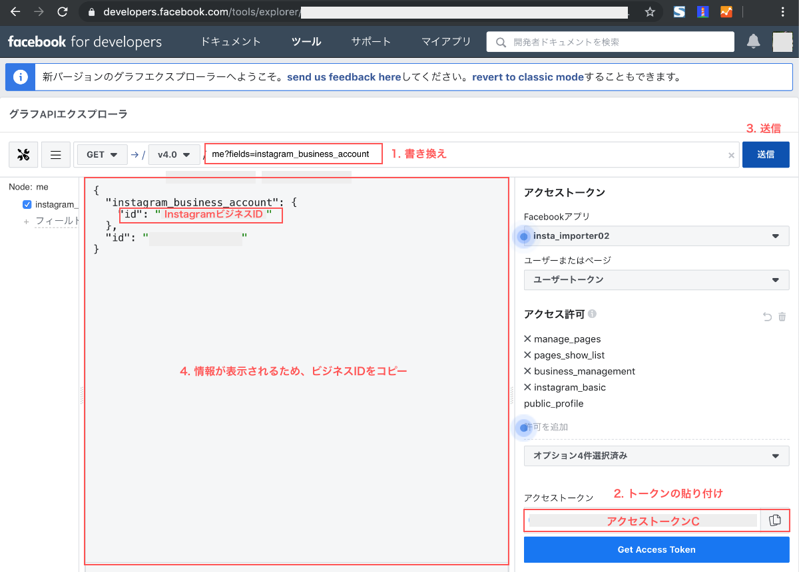Screen dimensions: 799x572
Task: Open the v4.0 API version dropdown
Action: coord(174,154)
